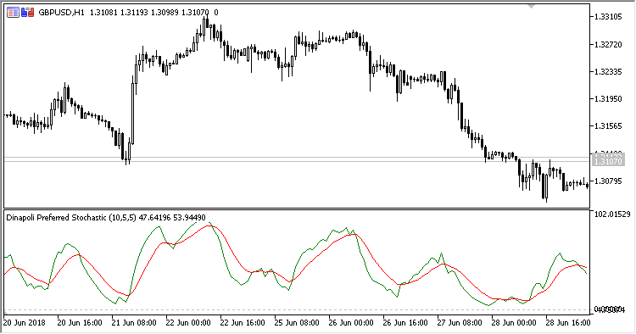Click the 1.33105 price scale label
The height and width of the screenshot is (334, 636).
[608, 17]
